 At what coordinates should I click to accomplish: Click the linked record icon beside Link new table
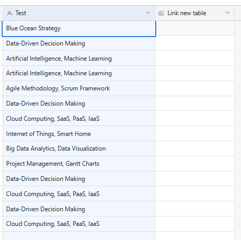(x=161, y=13)
